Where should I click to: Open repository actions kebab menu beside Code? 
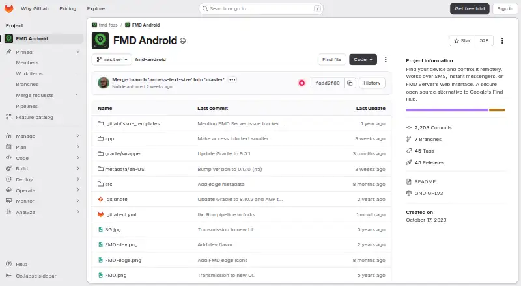click(386, 59)
